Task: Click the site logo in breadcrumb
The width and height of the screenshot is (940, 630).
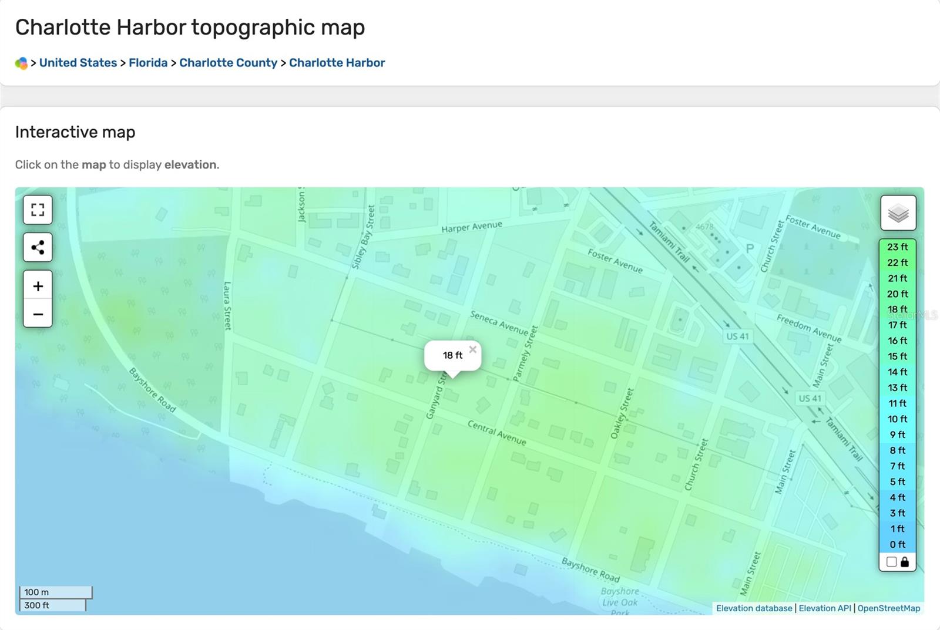Action: (21, 63)
